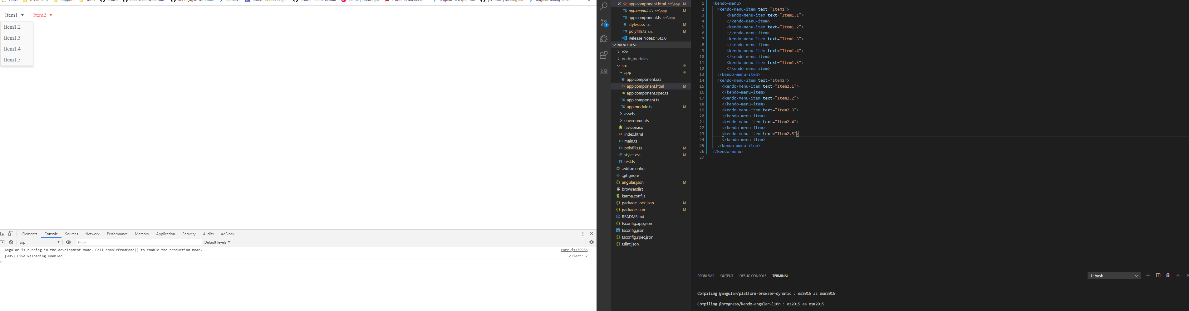Open the PROBLEMS tab in the panel
The width and height of the screenshot is (1189, 311).
point(705,275)
